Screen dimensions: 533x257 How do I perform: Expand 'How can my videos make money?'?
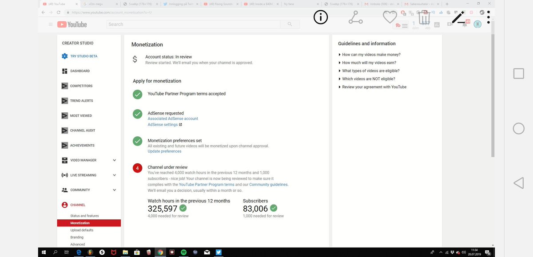(370, 55)
